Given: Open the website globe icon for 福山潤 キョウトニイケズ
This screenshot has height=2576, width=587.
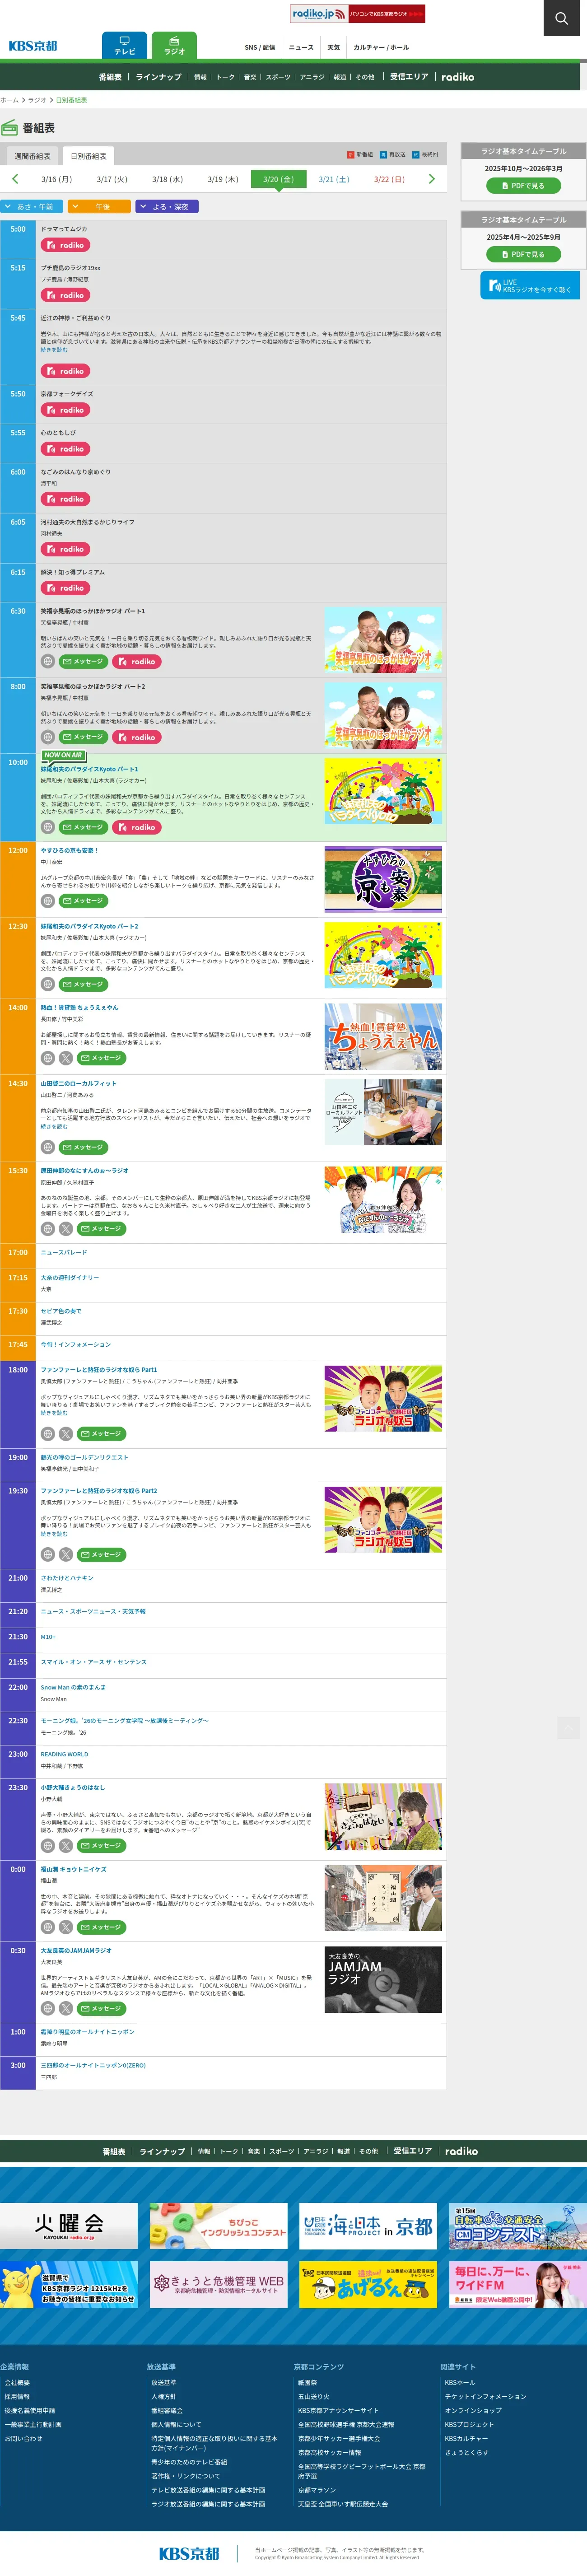Looking at the screenshot, I should click(48, 1927).
